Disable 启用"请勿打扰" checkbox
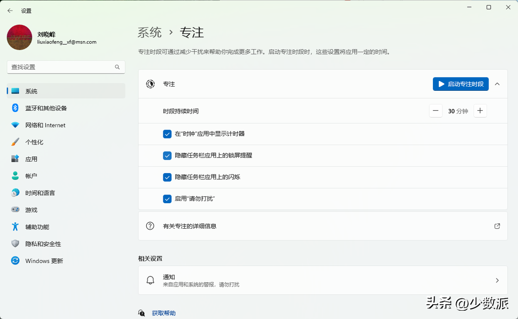Image resolution: width=518 pixels, height=319 pixels. click(x=167, y=199)
